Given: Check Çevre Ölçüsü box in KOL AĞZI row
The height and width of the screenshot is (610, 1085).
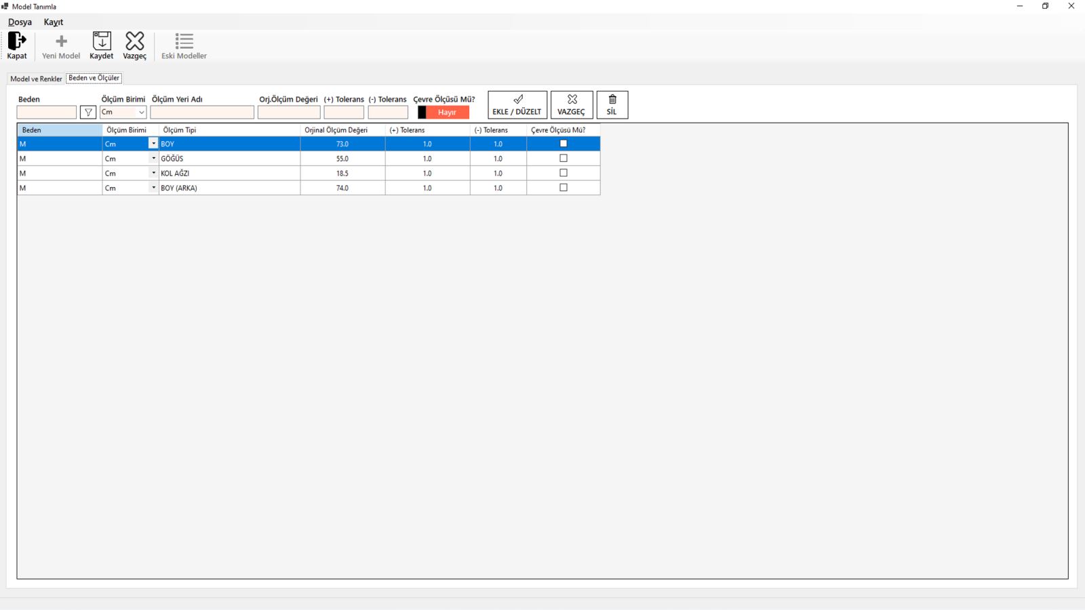Looking at the screenshot, I should click(564, 174).
